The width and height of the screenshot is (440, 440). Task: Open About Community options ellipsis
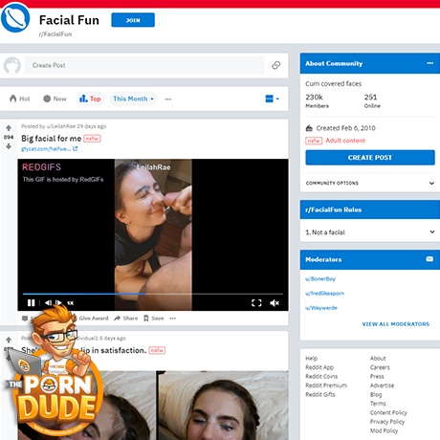coord(430,63)
